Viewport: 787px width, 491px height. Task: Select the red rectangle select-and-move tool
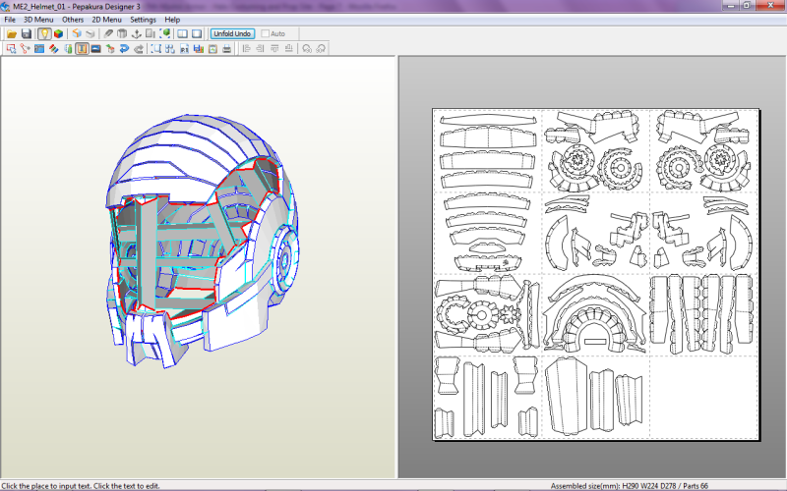(x=11, y=48)
